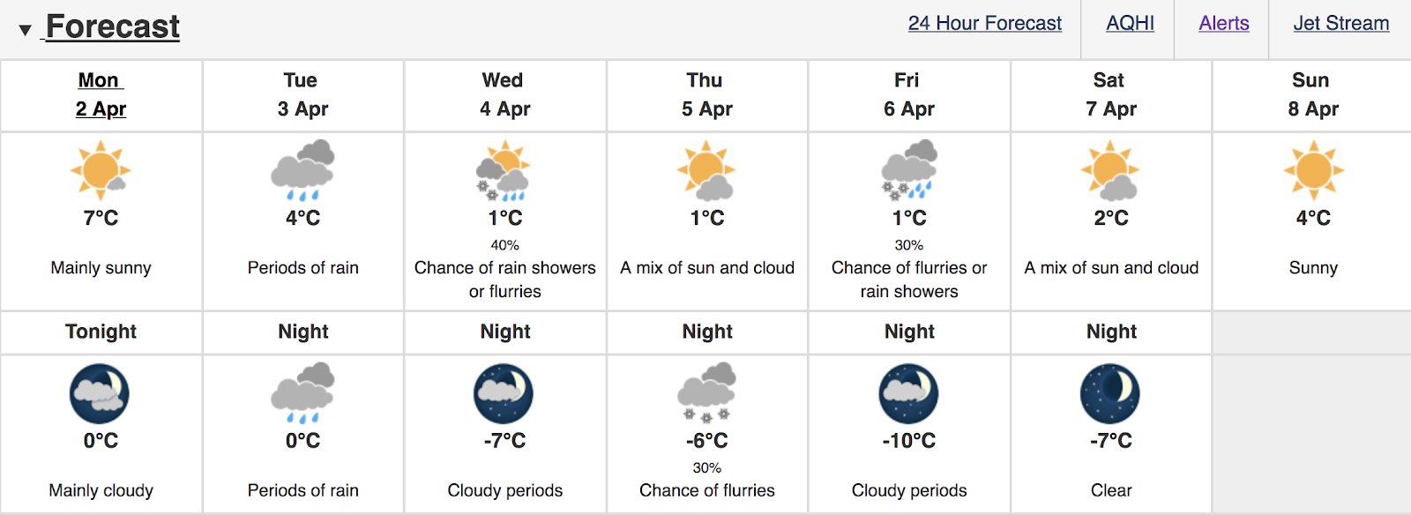Image resolution: width=1411 pixels, height=515 pixels.
Task: Click Friday night's cloudy periods icon
Action: tap(908, 393)
